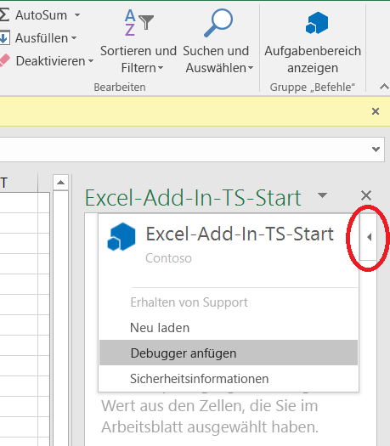The image size is (390, 446).
Task: Click the Deaktivieren eraser icon
Action: point(4,61)
